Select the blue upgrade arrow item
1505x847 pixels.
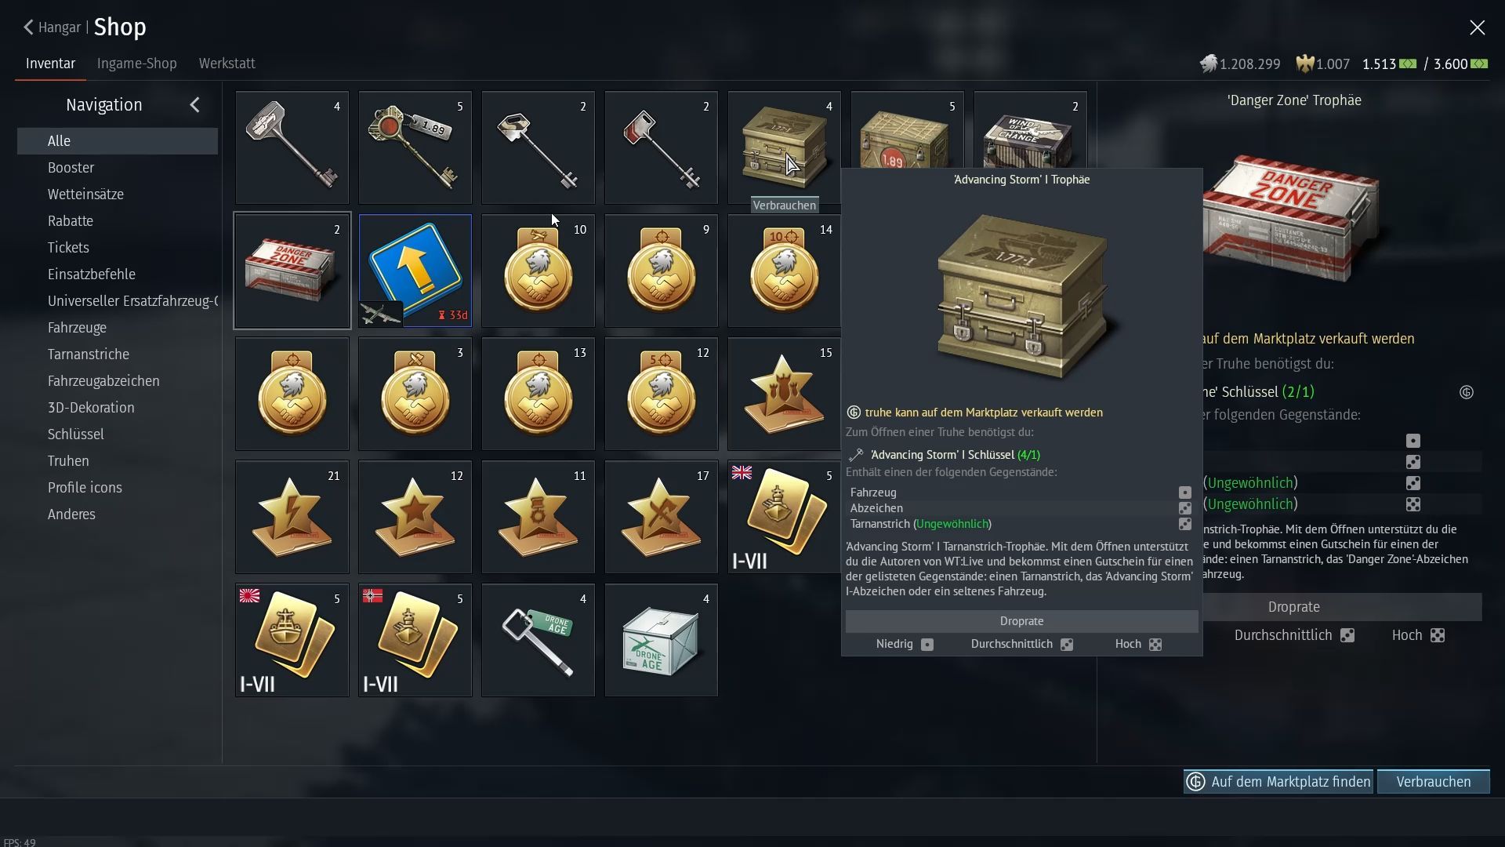point(415,271)
